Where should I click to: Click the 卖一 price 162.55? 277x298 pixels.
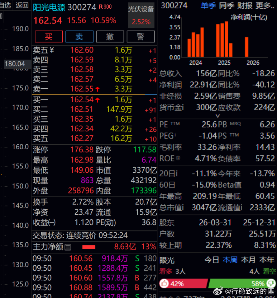(82, 89)
